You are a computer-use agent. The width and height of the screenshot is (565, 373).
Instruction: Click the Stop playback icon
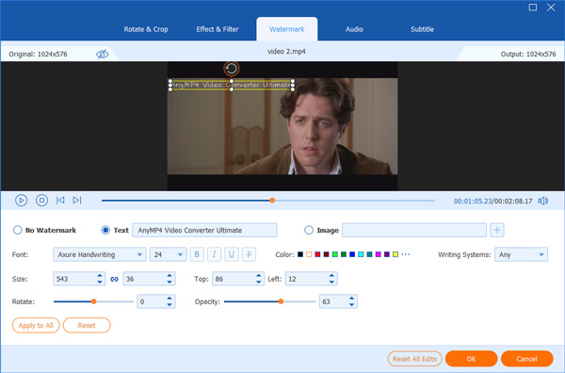41,201
